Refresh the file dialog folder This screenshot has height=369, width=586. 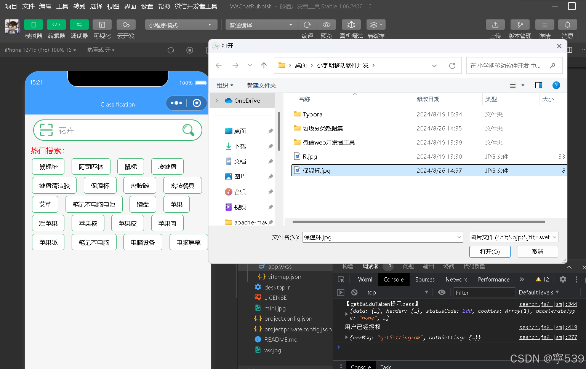452,65
